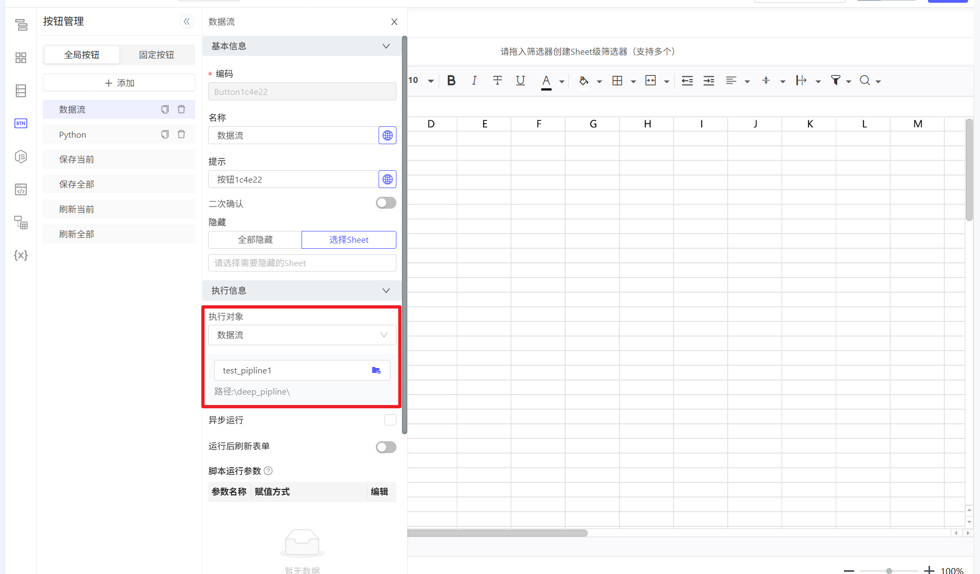The width and height of the screenshot is (980, 574).
Task: Toggle italic text formatting
Action: coord(474,81)
